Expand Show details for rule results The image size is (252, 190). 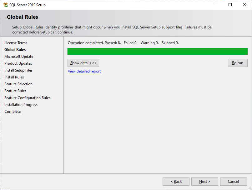(x=83, y=62)
